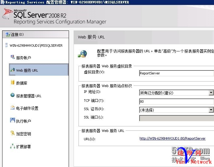Screen dimensions: 214x167
Task: Click the Web 服务 URL page heading
Action: 91,37
